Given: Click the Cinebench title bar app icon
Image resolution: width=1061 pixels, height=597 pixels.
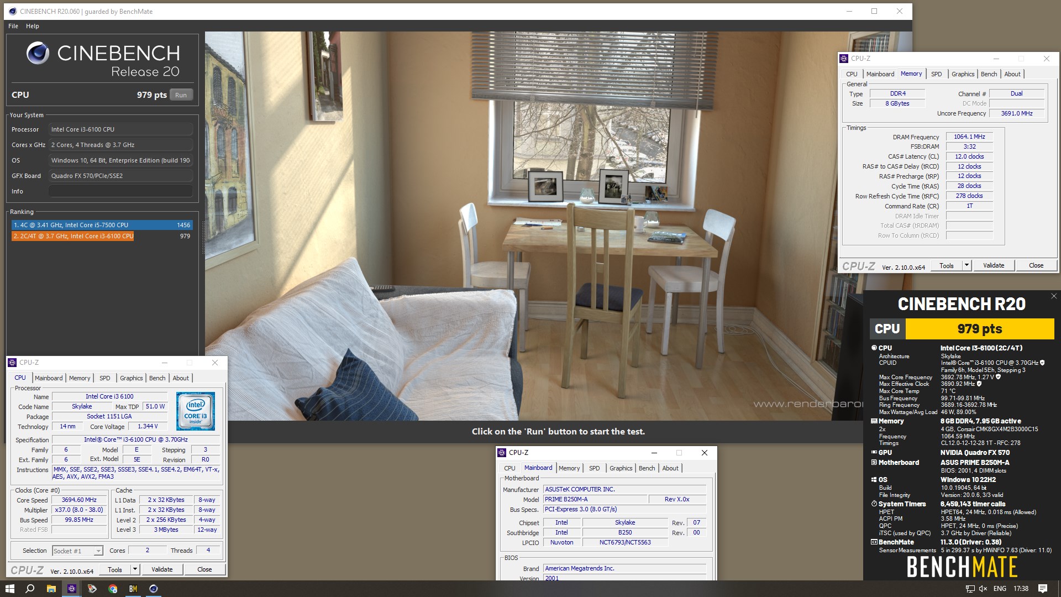Looking at the screenshot, I should pyautogui.click(x=13, y=11).
